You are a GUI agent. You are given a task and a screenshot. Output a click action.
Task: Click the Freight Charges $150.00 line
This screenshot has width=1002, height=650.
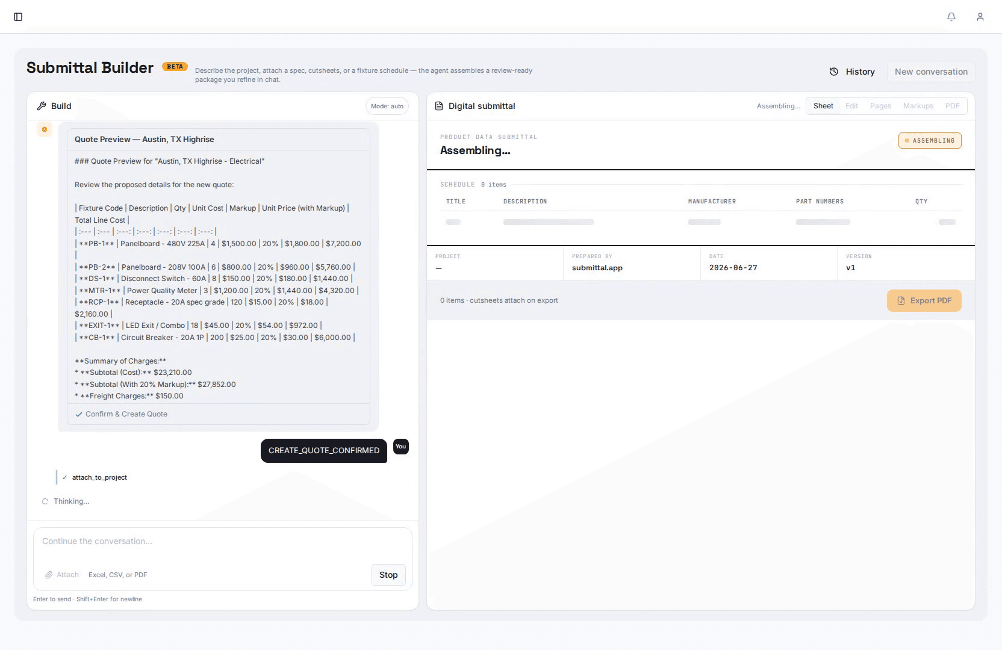point(129,396)
